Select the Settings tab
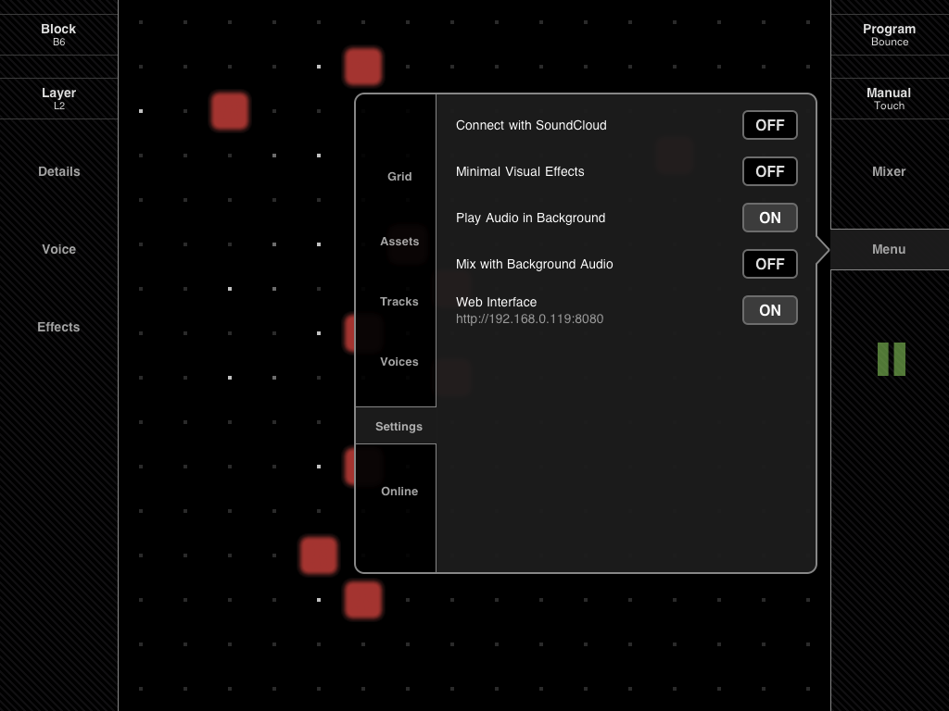The image size is (949, 711). [399, 426]
